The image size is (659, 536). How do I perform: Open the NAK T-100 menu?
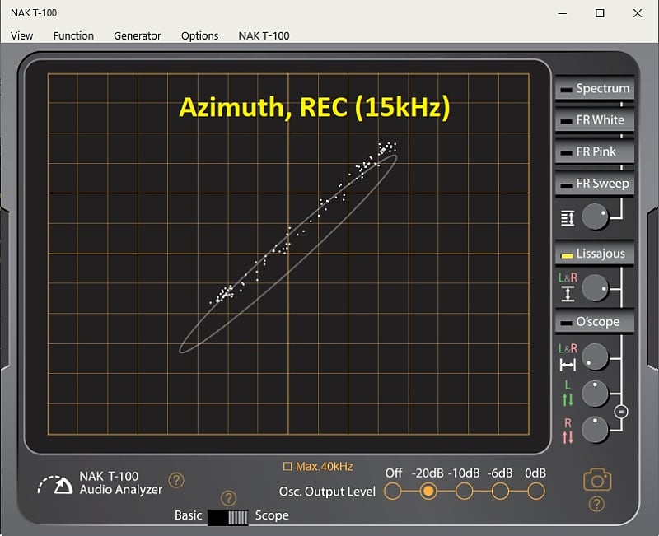(264, 35)
